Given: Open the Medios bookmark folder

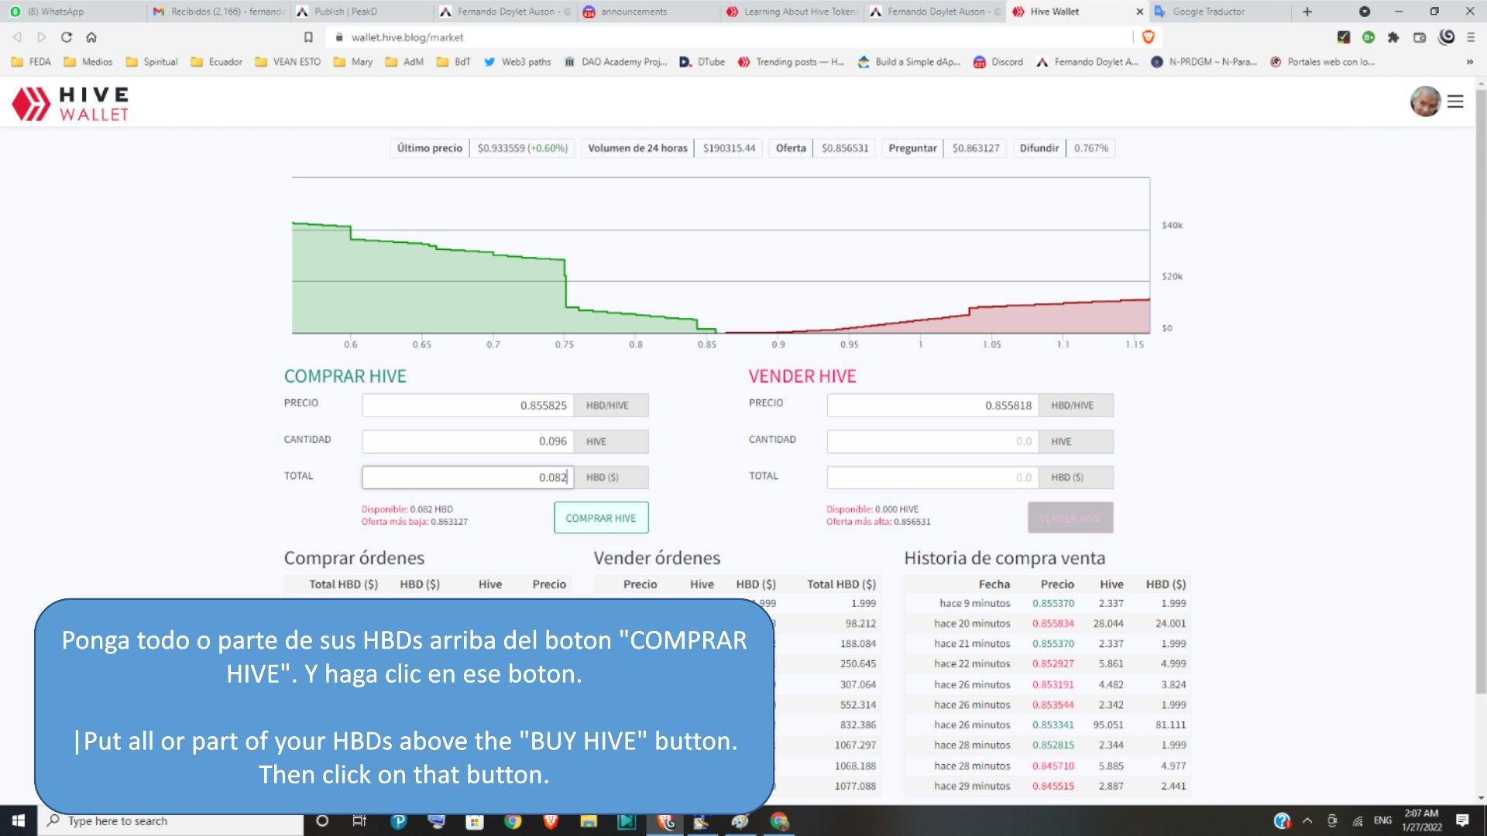Looking at the screenshot, I should point(88,62).
